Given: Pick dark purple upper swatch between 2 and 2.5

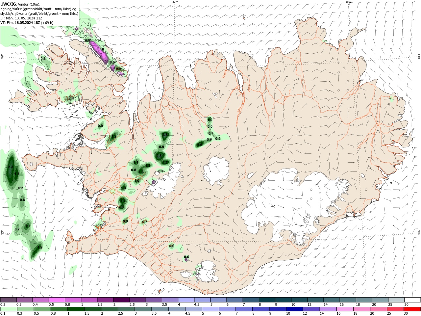Looking at the screenshot, I should click(121, 300).
